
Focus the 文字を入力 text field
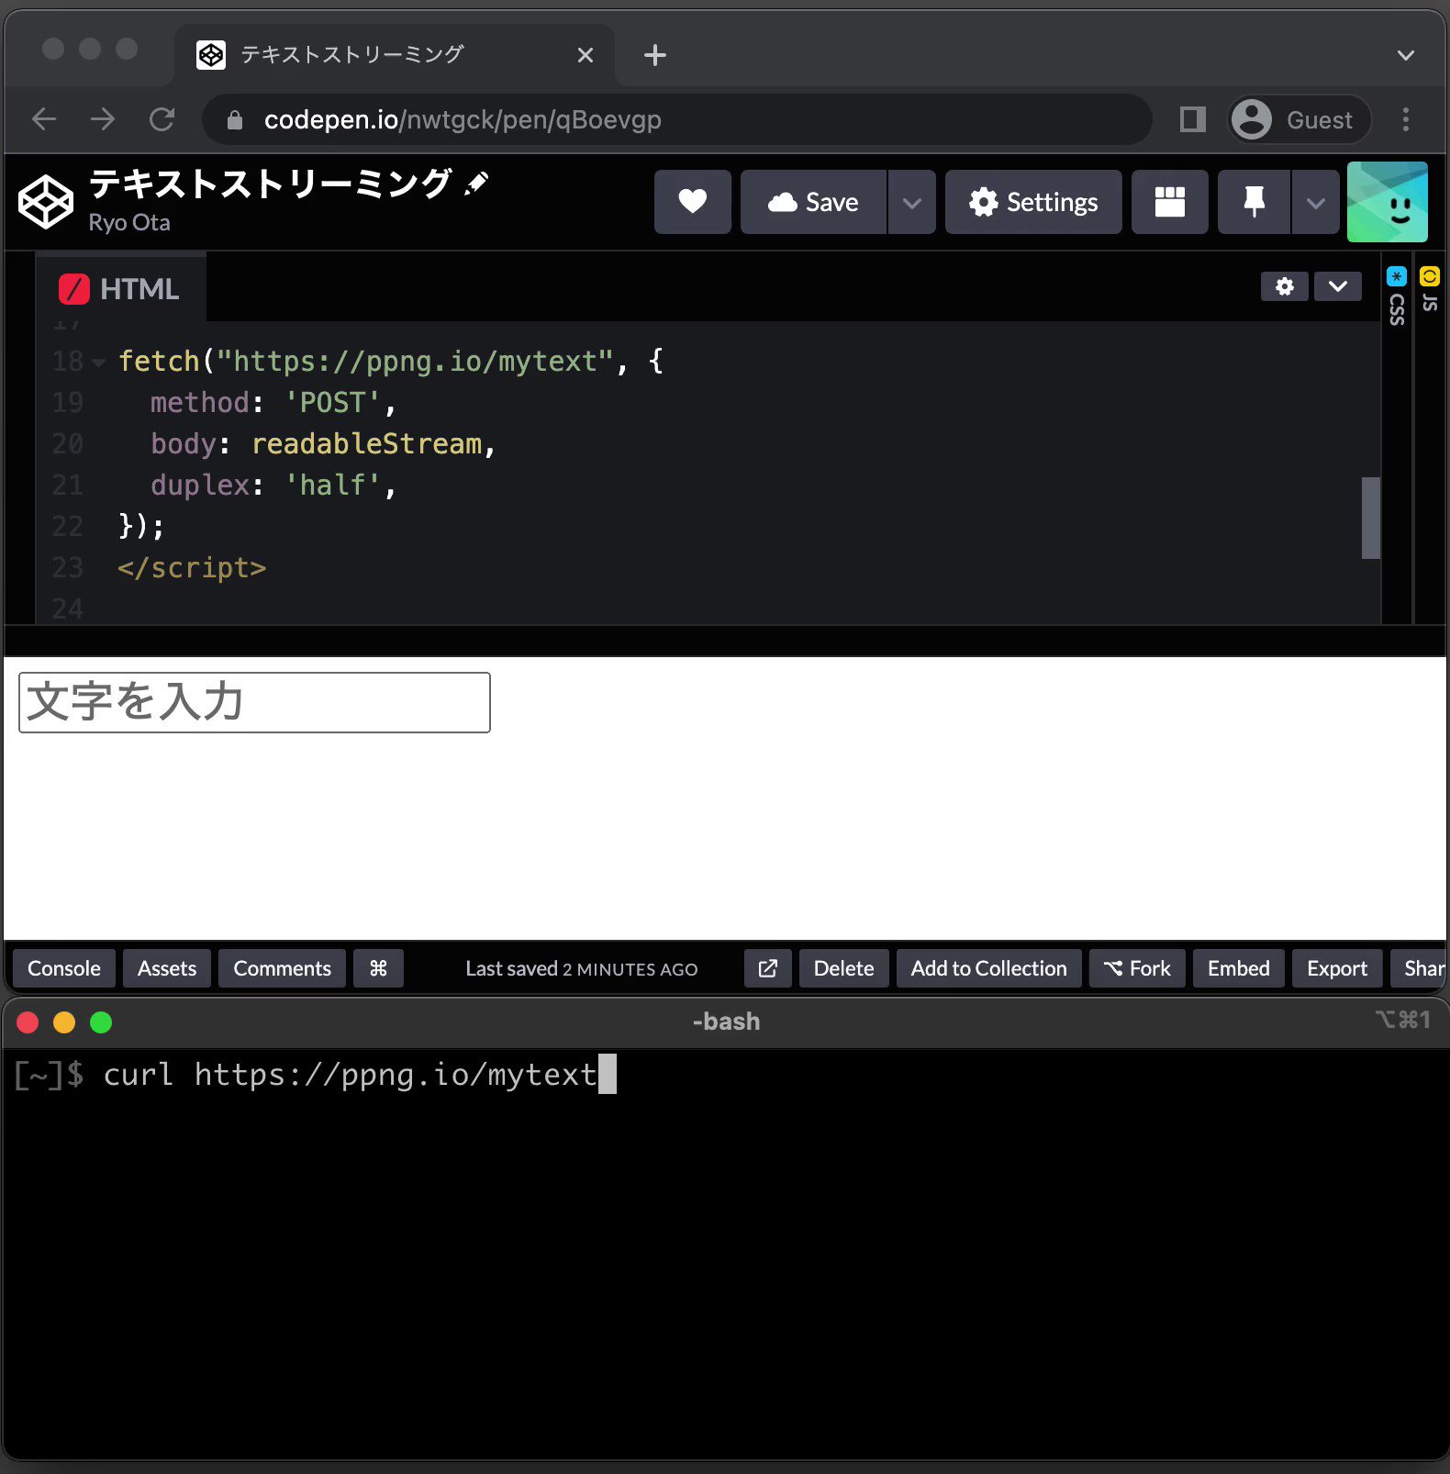point(254,702)
